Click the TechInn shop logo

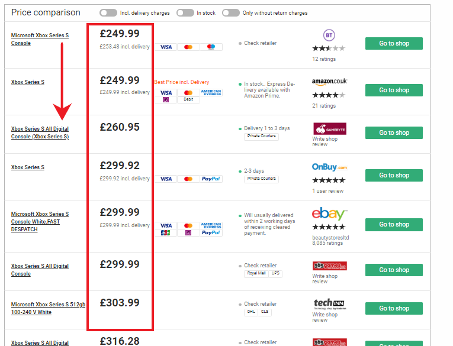pyautogui.click(x=329, y=304)
